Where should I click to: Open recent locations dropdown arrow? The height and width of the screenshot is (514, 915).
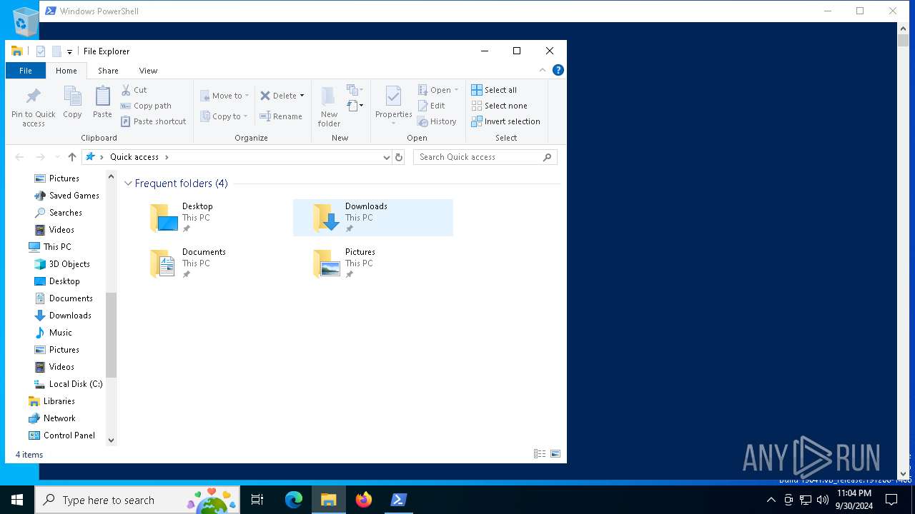pyautogui.click(x=57, y=157)
